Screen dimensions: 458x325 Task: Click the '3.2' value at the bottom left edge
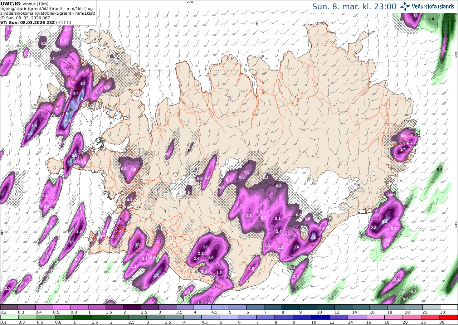7,288
